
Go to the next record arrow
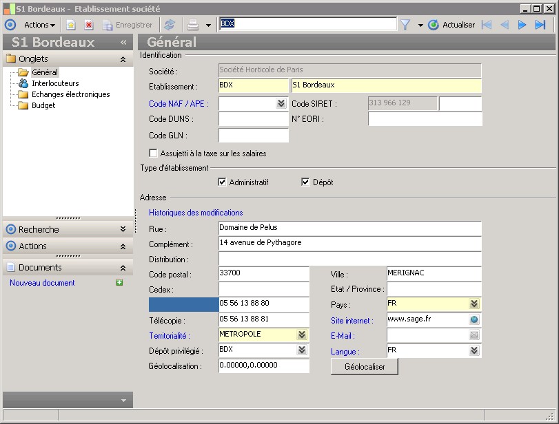[522, 25]
